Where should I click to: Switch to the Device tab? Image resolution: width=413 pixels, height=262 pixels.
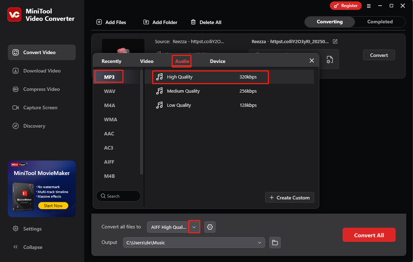click(218, 61)
